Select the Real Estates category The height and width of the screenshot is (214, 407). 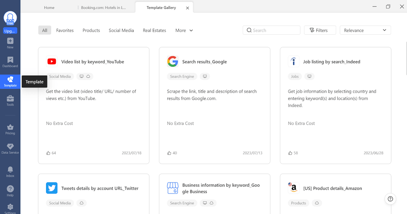(x=154, y=31)
